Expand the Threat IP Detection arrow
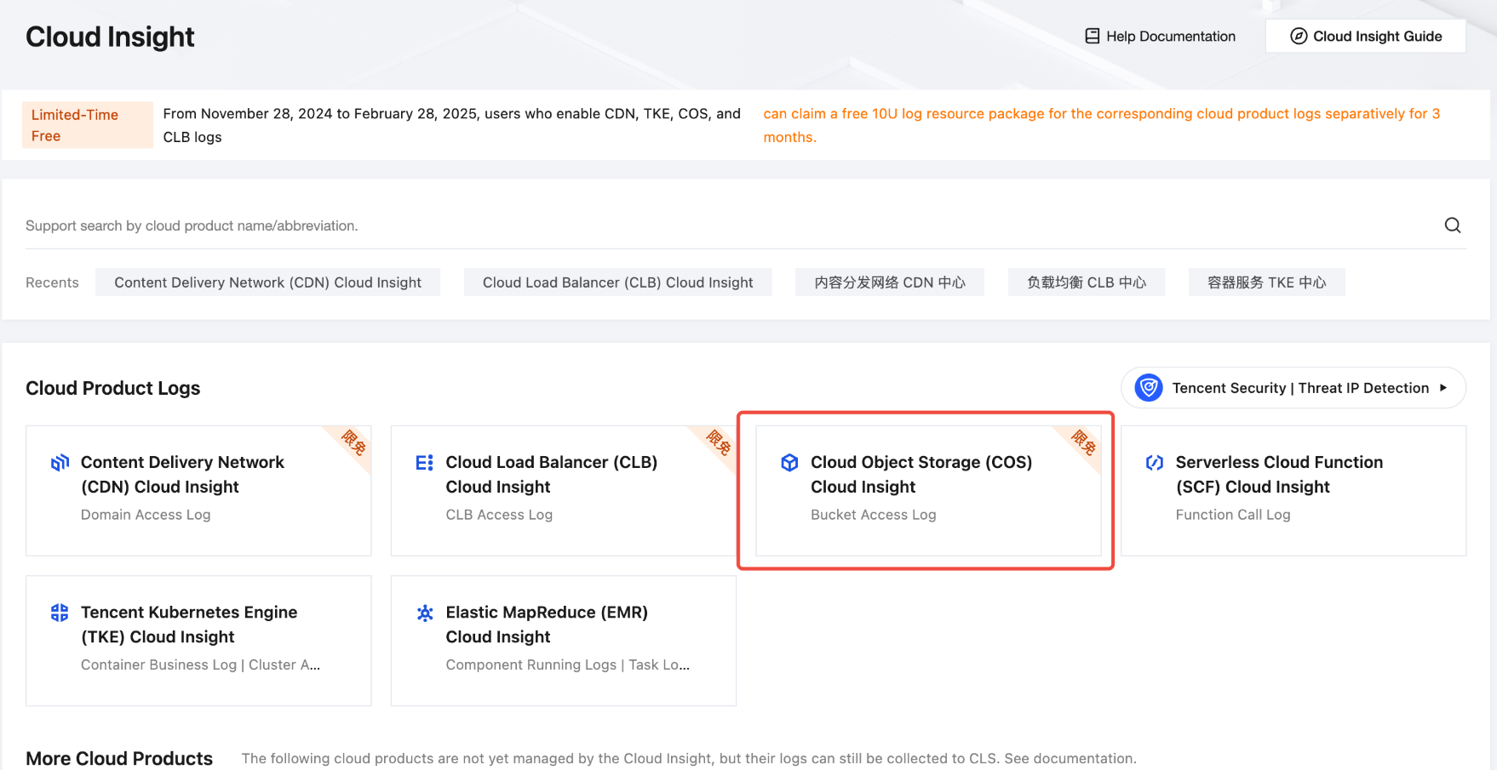This screenshot has width=1497, height=770. 1443,388
